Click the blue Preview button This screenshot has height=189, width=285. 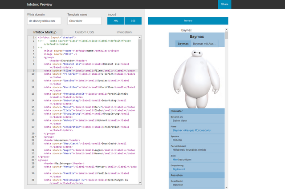click(x=188, y=21)
